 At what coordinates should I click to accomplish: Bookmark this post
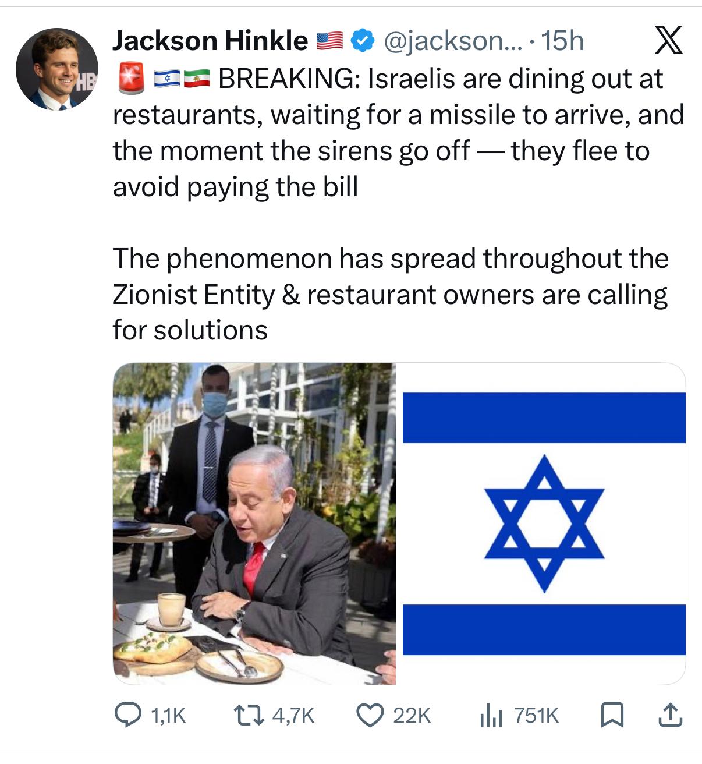(612, 715)
